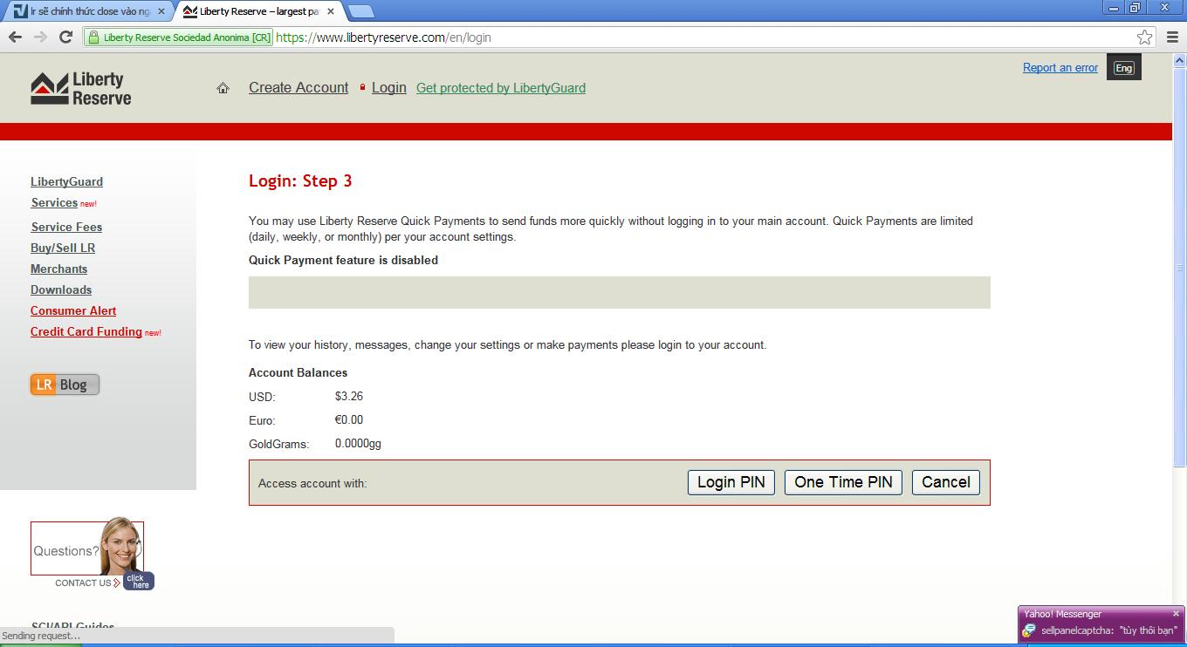Open the Services sidebar link
This screenshot has width=1187, height=647.
(x=54, y=202)
